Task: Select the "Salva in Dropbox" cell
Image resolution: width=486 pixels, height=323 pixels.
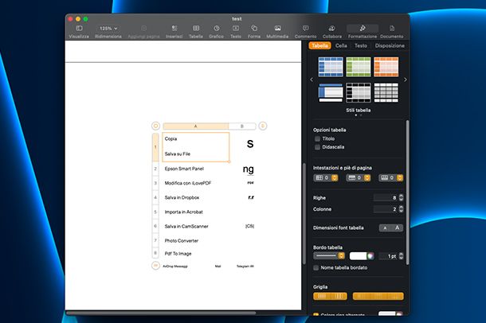Action: 195,197
